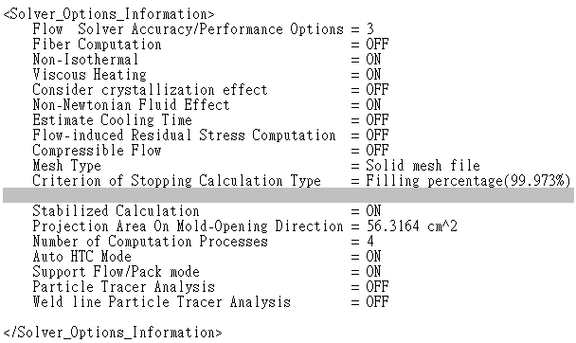
Task: Click the Non-Isothermal ON value
Action: click(373, 60)
